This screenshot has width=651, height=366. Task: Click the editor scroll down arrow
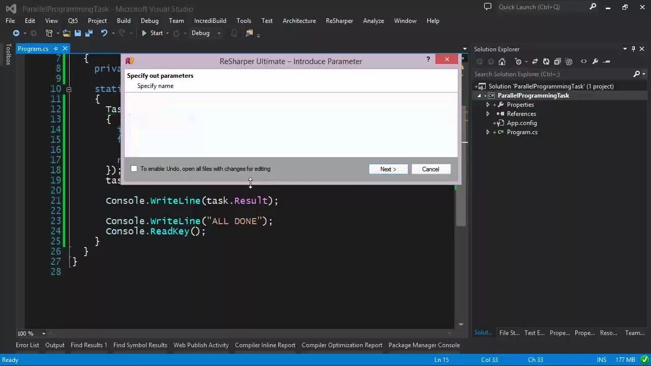[461, 324]
